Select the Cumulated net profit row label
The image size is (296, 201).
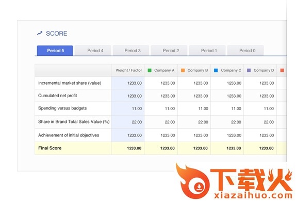tap(58, 96)
